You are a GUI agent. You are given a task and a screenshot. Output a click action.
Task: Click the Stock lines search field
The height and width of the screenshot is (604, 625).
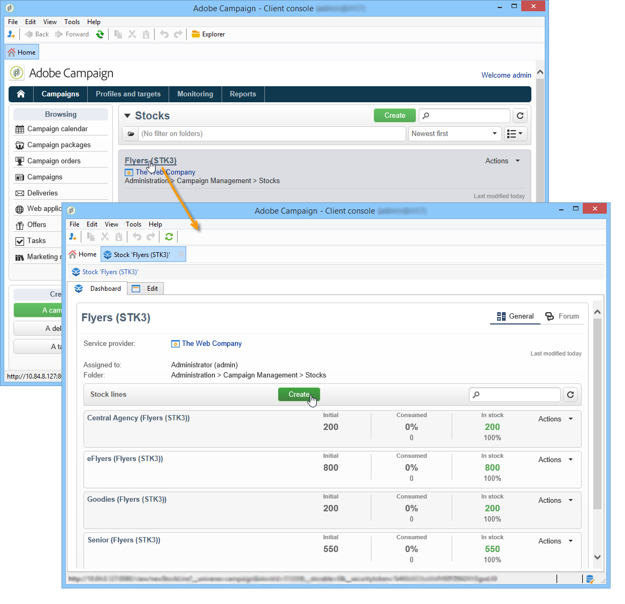coord(515,395)
